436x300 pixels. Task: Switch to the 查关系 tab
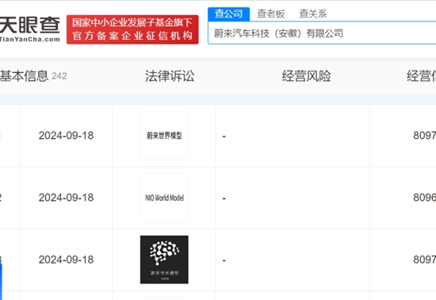click(x=313, y=13)
